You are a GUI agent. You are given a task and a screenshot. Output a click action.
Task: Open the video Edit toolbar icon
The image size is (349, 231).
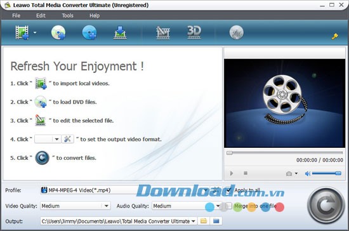pyautogui.click(x=163, y=33)
